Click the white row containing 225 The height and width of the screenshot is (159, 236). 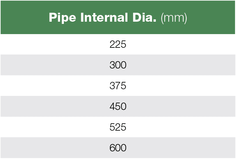118,44
